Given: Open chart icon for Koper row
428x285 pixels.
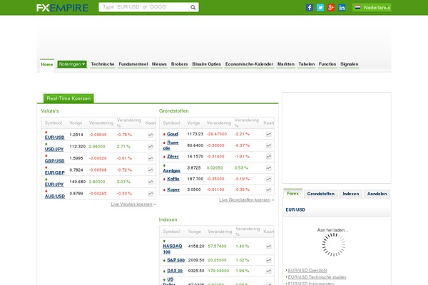Looking at the screenshot, I should click(x=269, y=190).
